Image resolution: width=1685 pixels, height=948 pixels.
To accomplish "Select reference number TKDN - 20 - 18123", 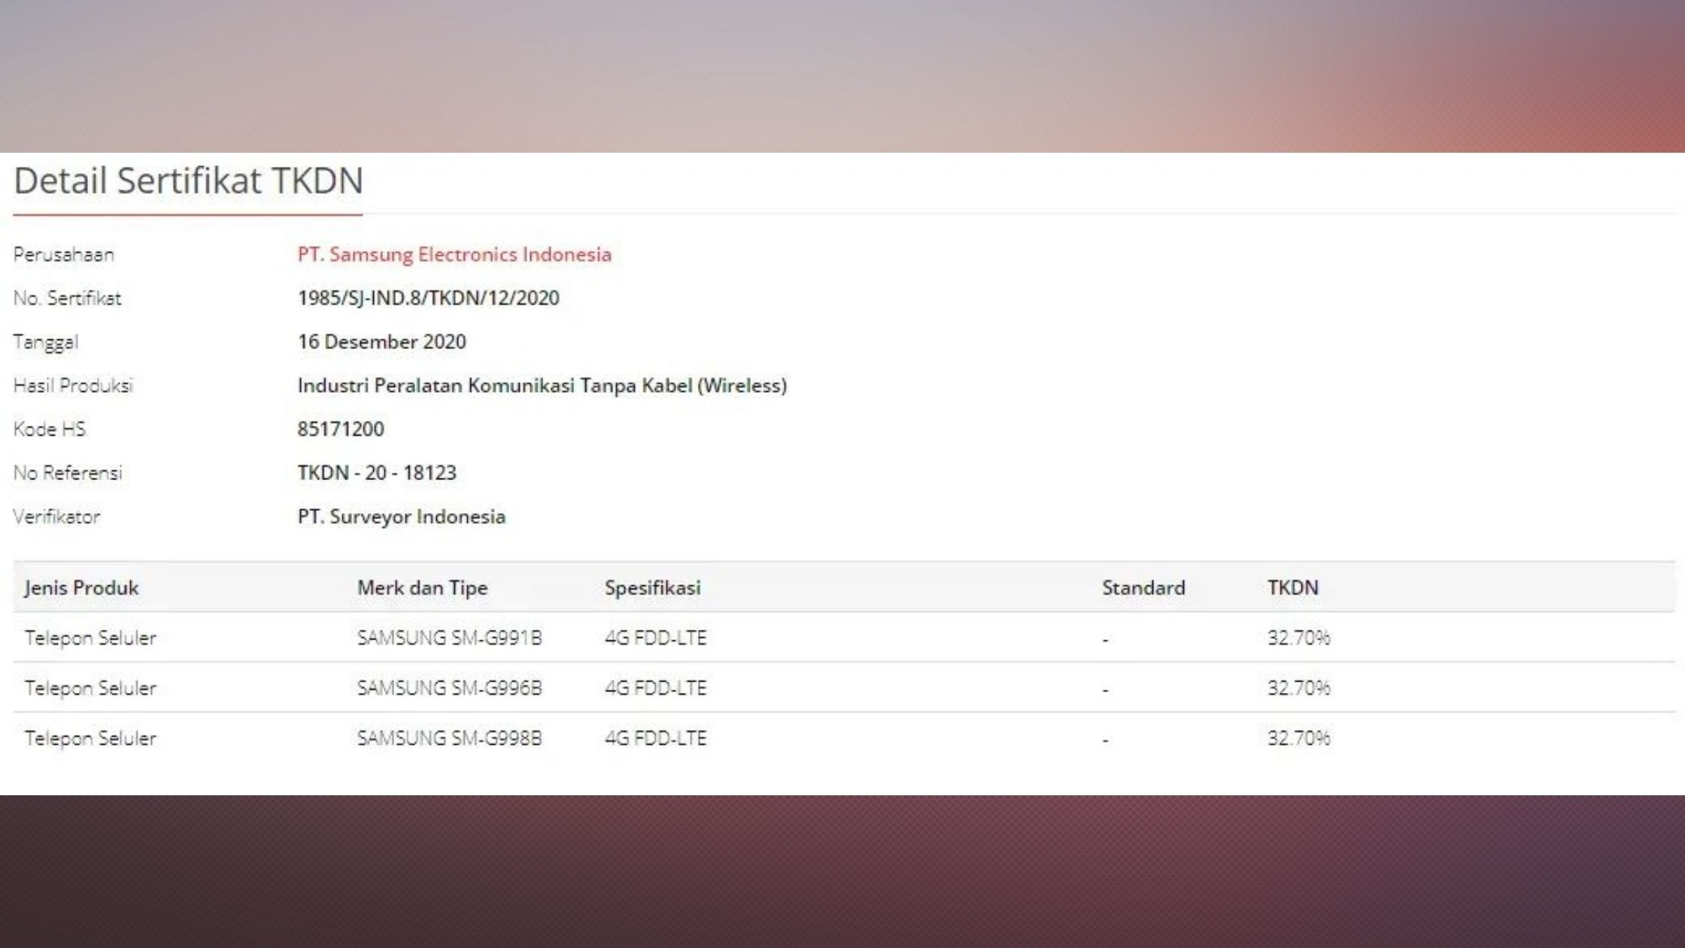I will 377,472.
